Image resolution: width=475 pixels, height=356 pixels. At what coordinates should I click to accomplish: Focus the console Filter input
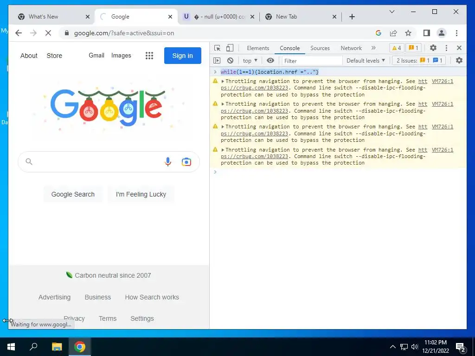click(312, 61)
